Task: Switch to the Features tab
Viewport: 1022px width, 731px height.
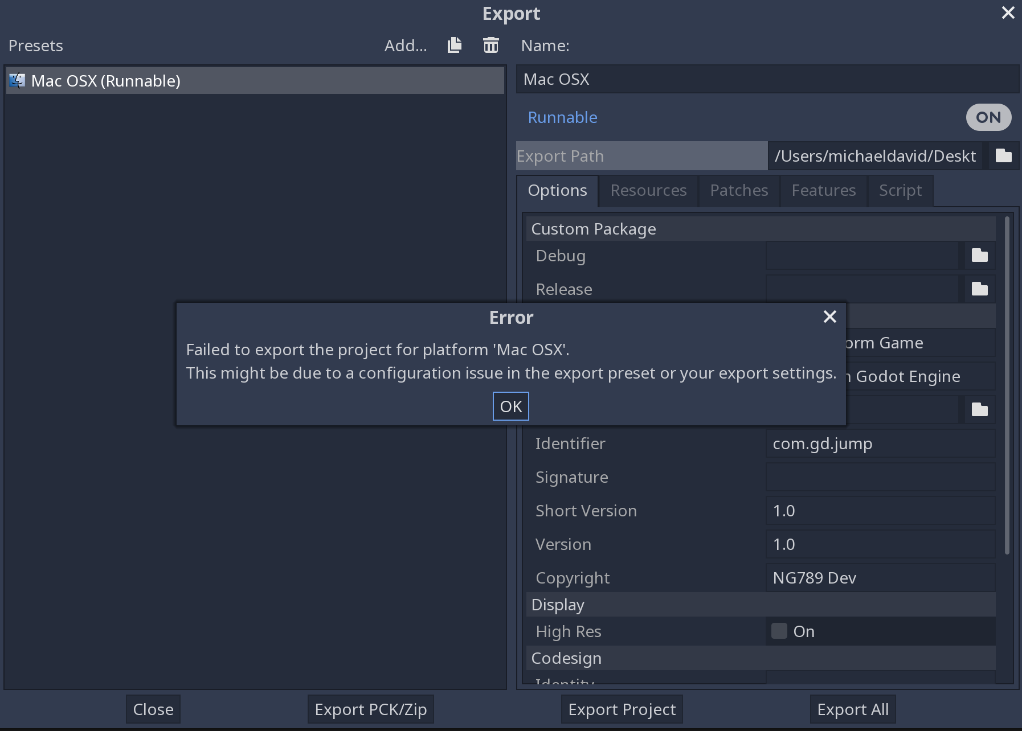Action: click(823, 190)
